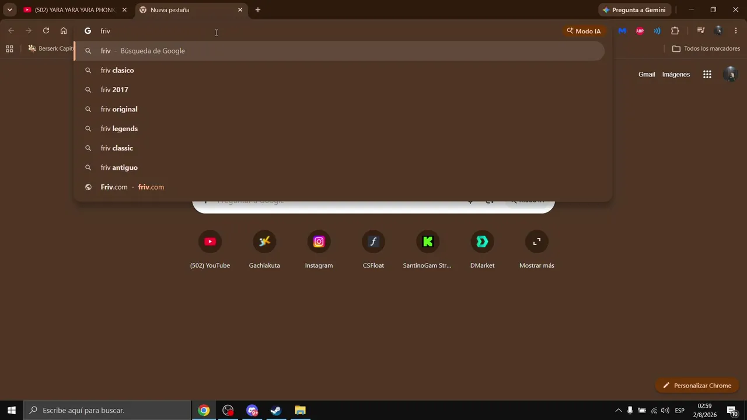Open the ABP Adblock Plus extension
This screenshot has height=420, width=747.
point(640,31)
